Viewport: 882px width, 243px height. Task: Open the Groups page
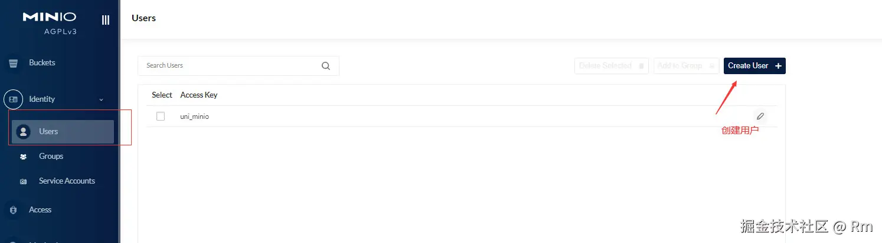point(51,157)
